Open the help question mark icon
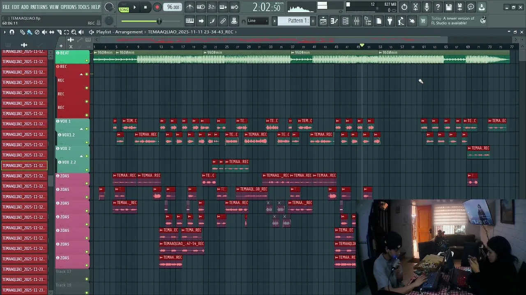 click(438, 7)
